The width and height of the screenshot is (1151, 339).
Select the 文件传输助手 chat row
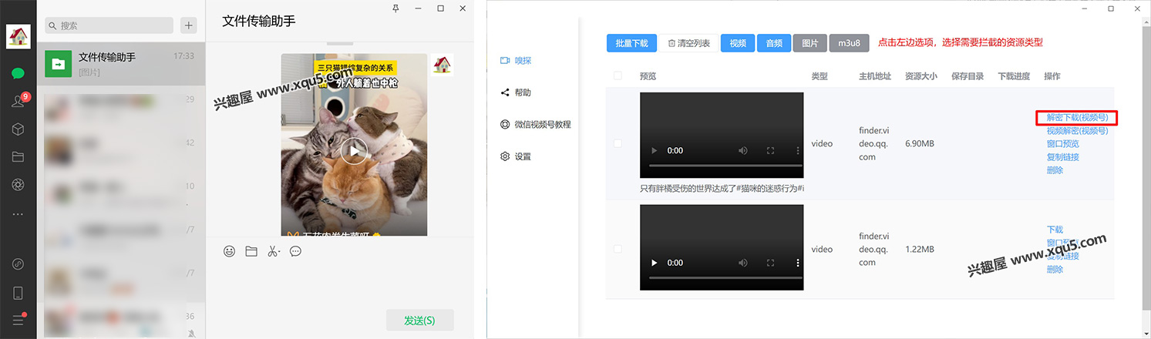pos(121,64)
